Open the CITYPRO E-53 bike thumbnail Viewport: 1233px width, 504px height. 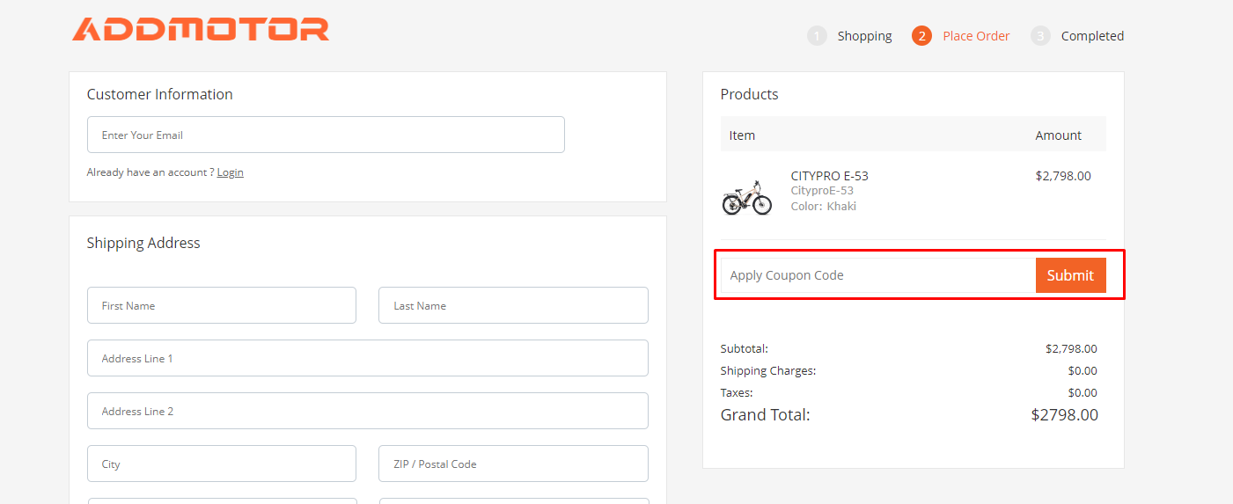(x=747, y=198)
